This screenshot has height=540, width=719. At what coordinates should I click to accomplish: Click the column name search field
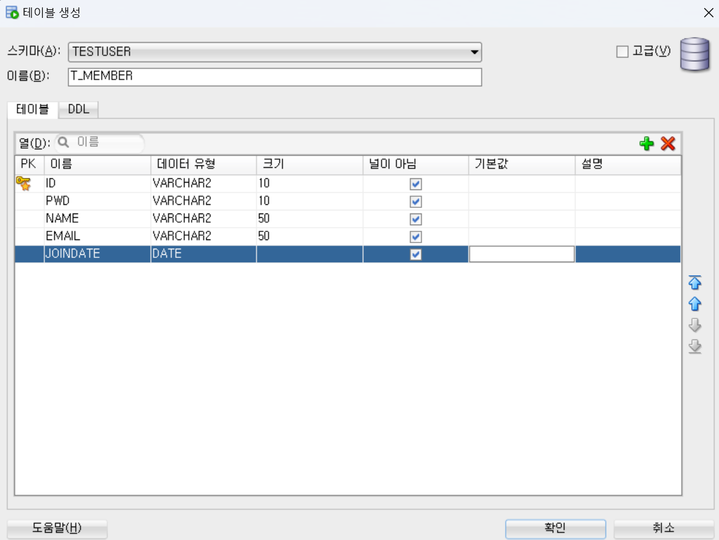99,143
